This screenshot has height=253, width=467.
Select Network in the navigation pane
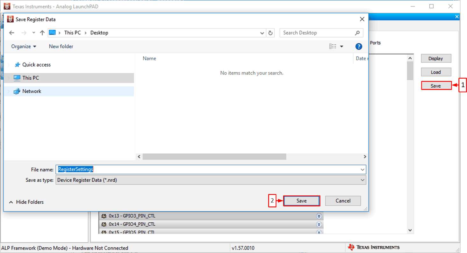pyautogui.click(x=32, y=91)
